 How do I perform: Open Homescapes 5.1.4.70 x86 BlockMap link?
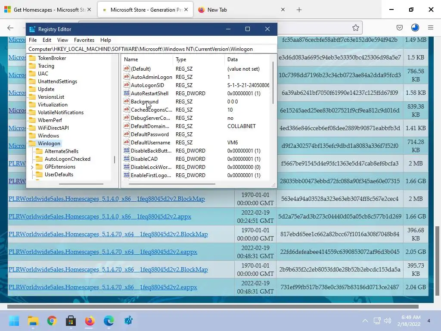[108, 270]
